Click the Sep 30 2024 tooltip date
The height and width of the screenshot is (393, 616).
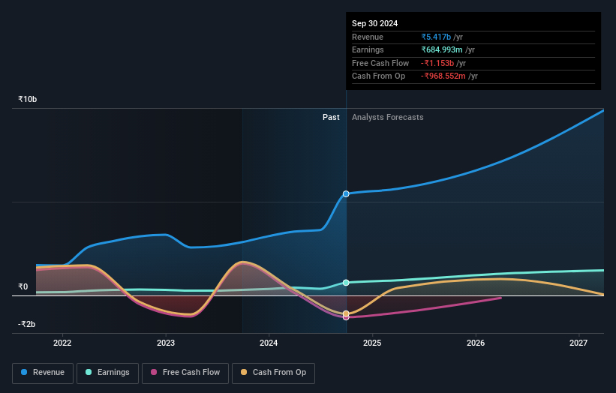(x=375, y=23)
